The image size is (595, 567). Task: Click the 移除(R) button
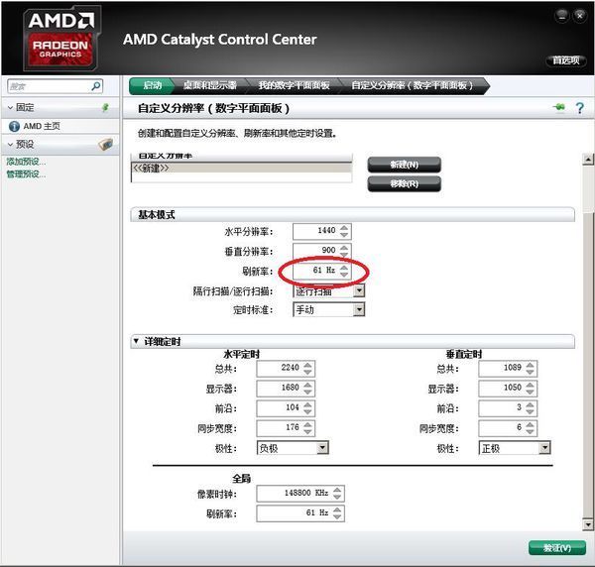tap(405, 184)
